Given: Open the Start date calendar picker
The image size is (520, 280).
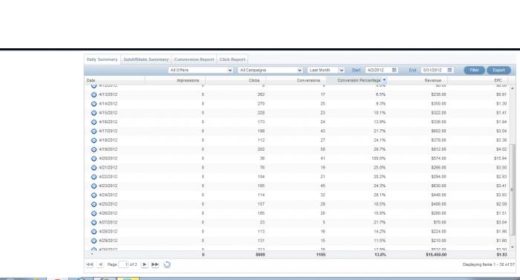Looking at the screenshot, I should tap(394, 70).
